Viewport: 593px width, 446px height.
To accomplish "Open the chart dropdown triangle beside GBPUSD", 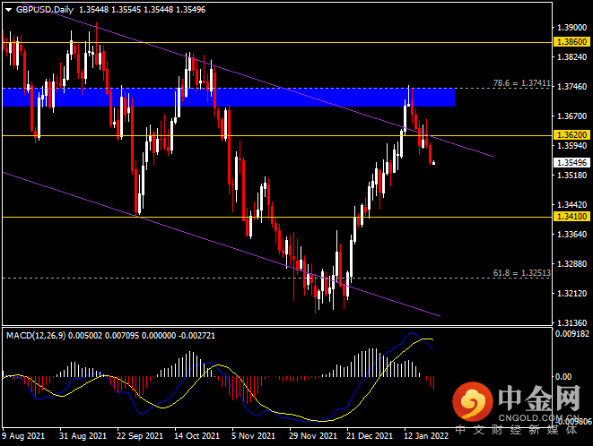I will tap(9, 10).
